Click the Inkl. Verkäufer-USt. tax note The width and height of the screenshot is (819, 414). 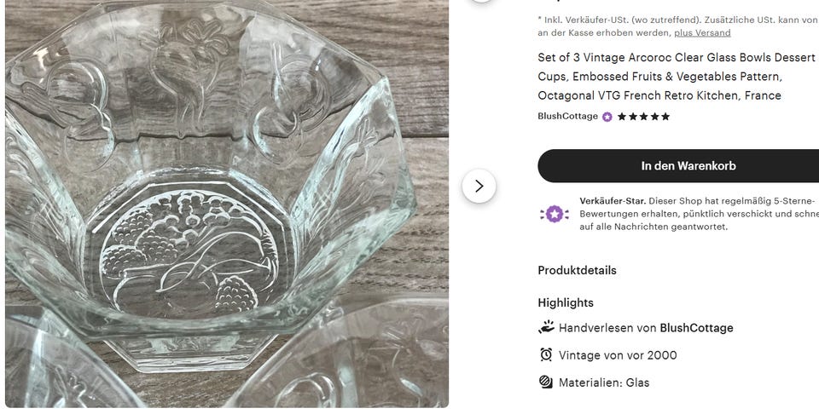click(x=678, y=26)
